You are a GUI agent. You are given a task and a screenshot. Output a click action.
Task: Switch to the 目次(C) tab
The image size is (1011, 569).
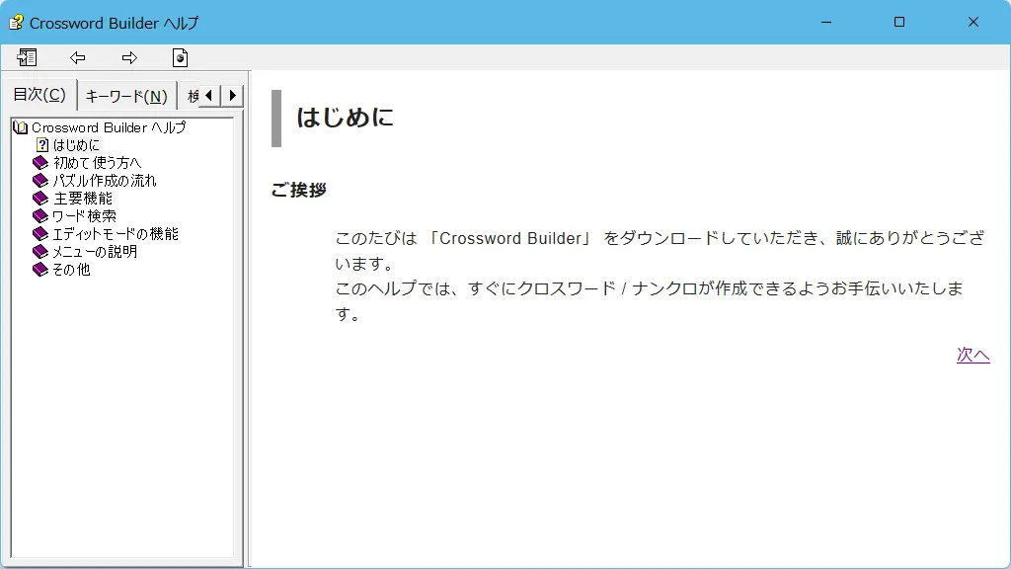39,95
